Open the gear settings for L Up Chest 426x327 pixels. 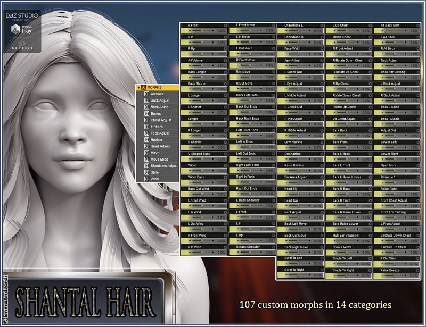pyautogui.click(x=370, y=25)
